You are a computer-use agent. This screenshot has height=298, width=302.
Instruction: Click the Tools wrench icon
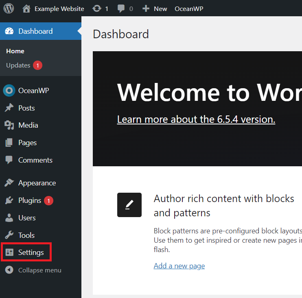tap(9, 235)
